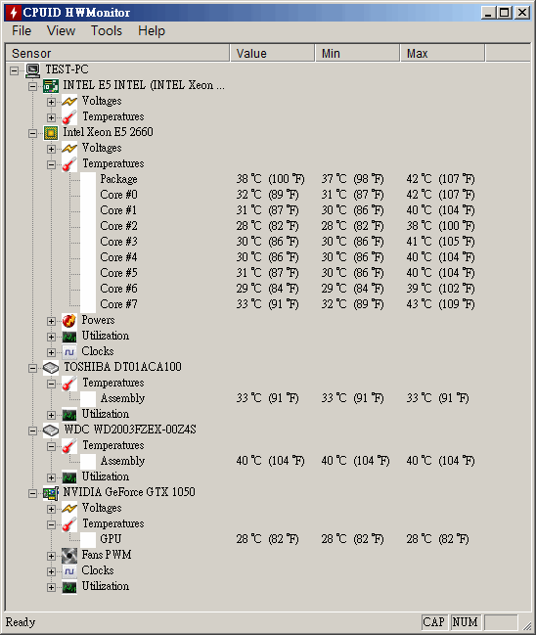Click the Voltages icon under INTEL E5 motherboard
The height and width of the screenshot is (635, 536).
point(69,102)
